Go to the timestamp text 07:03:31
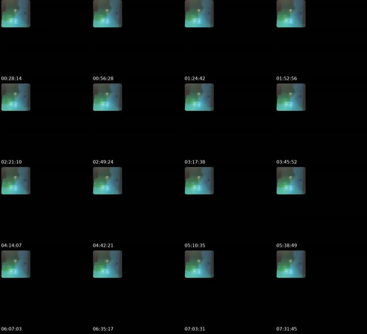367x334 pixels. click(x=195, y=329)
